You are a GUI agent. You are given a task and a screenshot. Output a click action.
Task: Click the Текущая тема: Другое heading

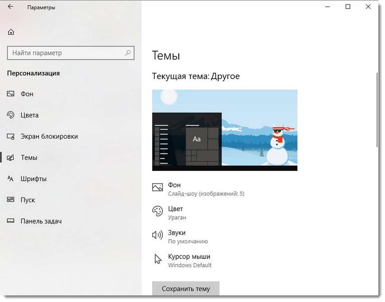[196, 76]
